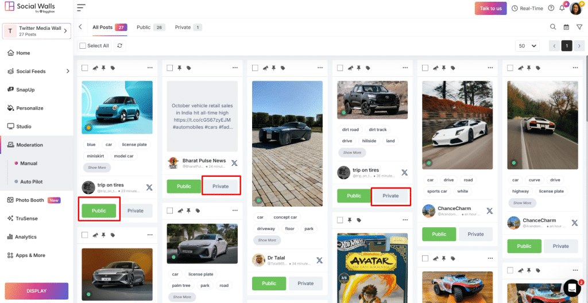Tick checkbox on blue car post
The height and width of the screenshot is (303, 588).
(x=85, y=68)
